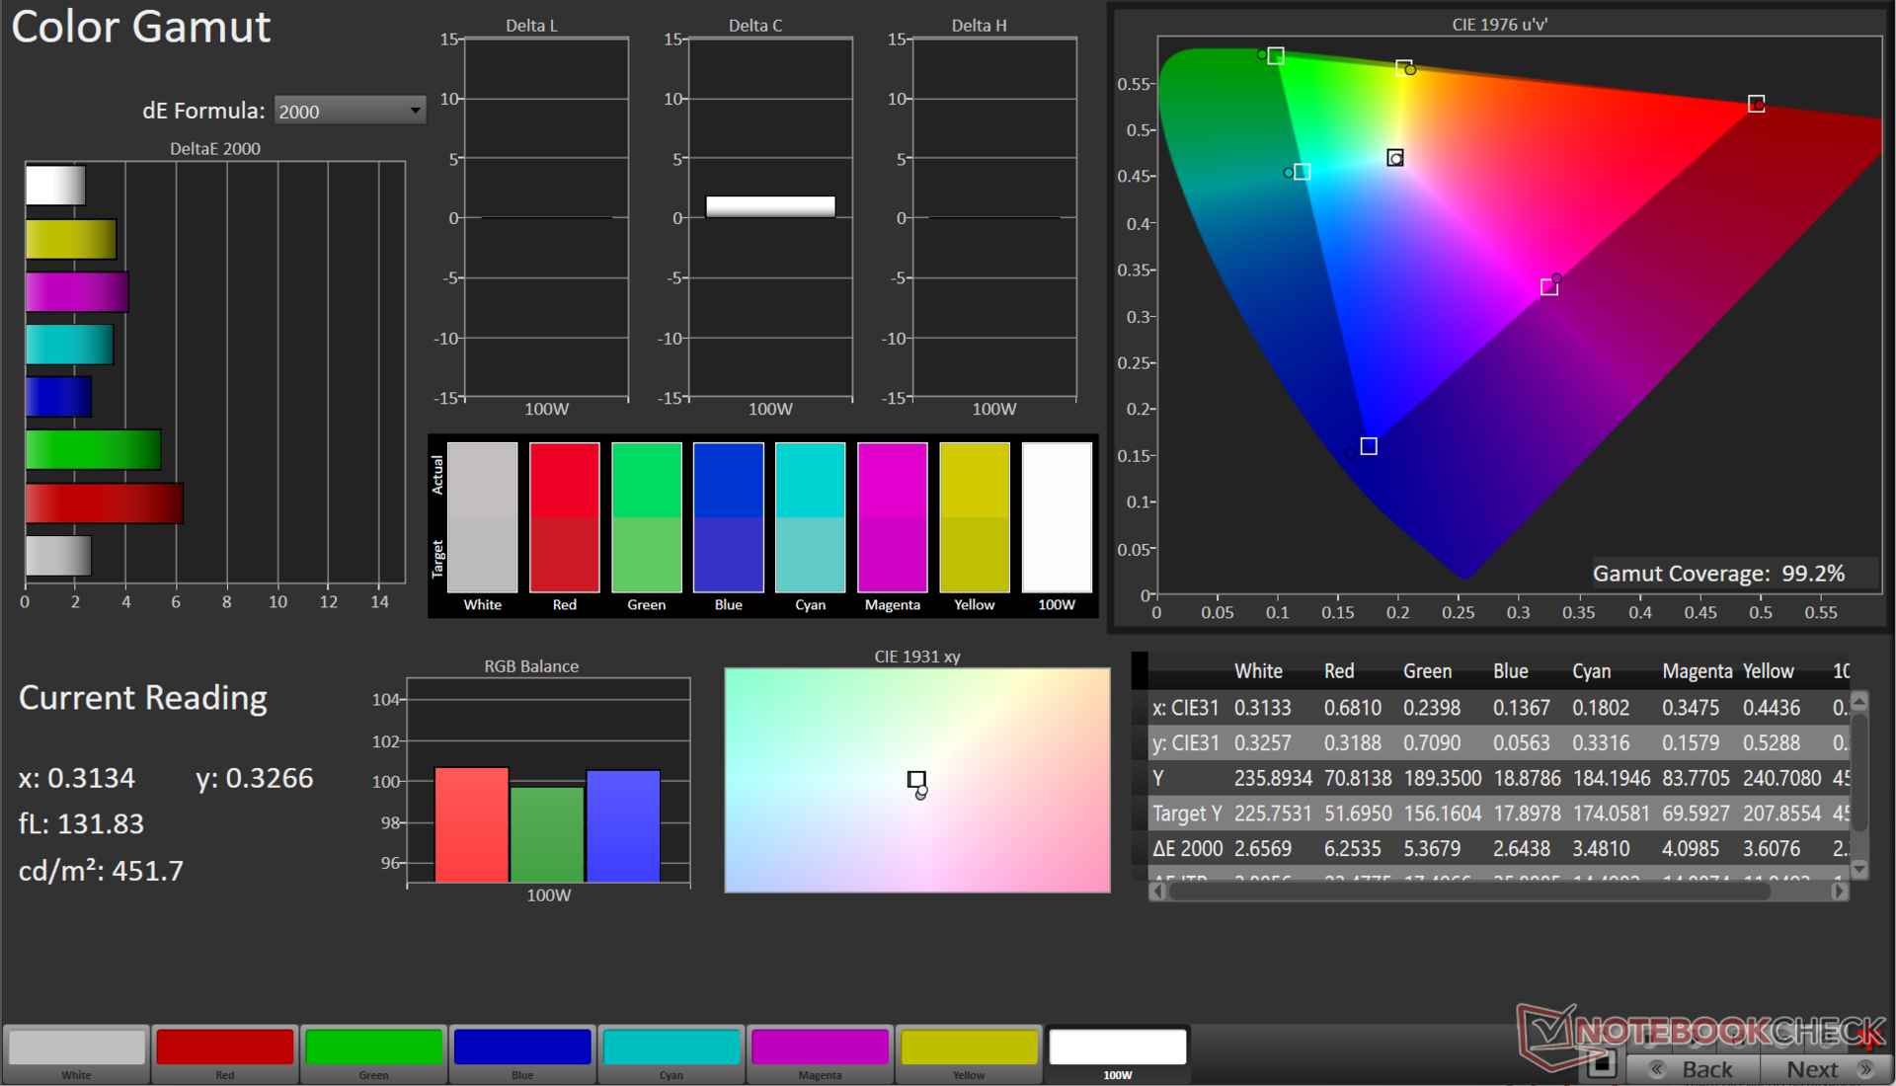Click the dE Formula dropdown arrow
This screenshot has height=1086, width=1896.
(416, 111)
